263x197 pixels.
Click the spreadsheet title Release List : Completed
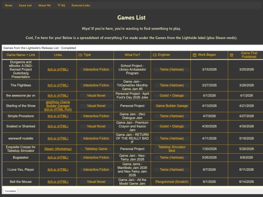39,48
